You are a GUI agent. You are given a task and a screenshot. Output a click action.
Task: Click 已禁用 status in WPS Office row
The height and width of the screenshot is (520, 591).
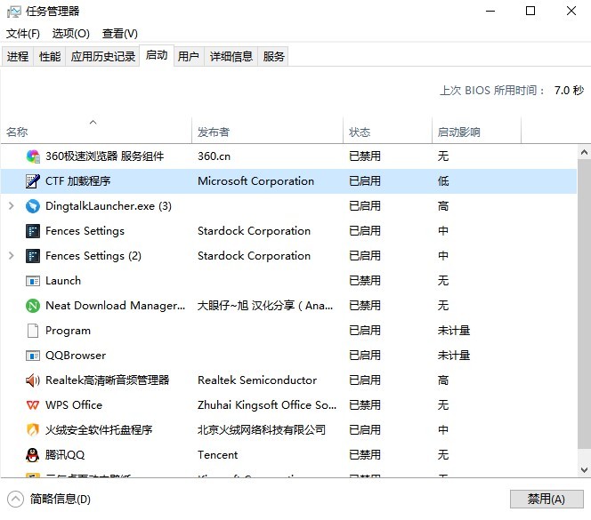tap(365, 405)
